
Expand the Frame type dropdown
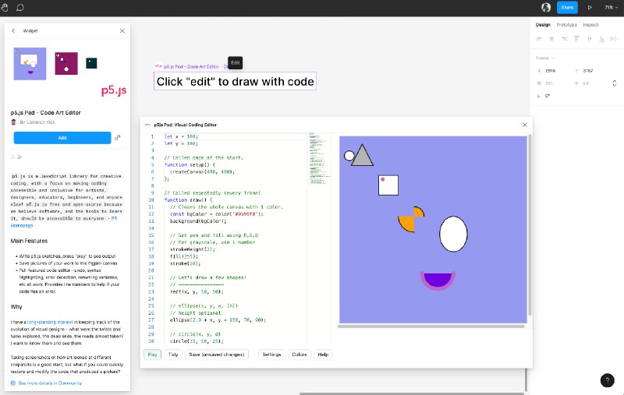click(x=544, y=58)
